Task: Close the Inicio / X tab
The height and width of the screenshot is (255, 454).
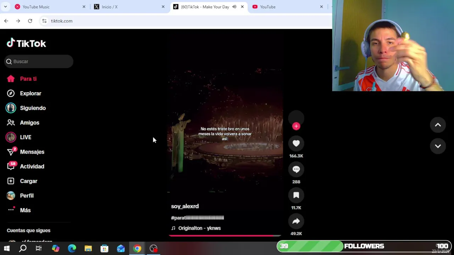Action: [163, 7]
